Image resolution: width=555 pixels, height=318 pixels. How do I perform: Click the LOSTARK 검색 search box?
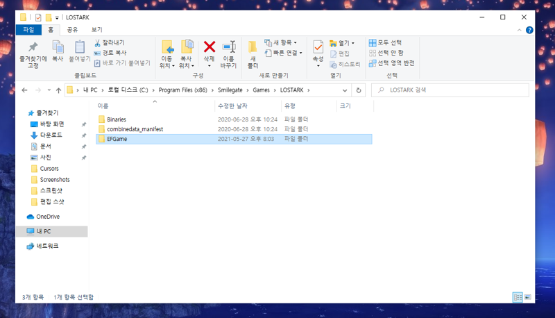(x=450, y=90)
